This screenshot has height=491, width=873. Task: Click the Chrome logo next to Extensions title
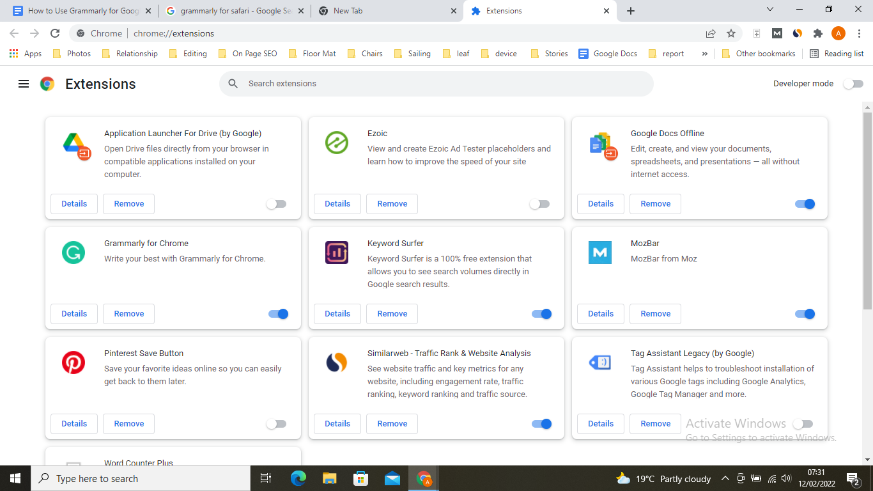47,84
